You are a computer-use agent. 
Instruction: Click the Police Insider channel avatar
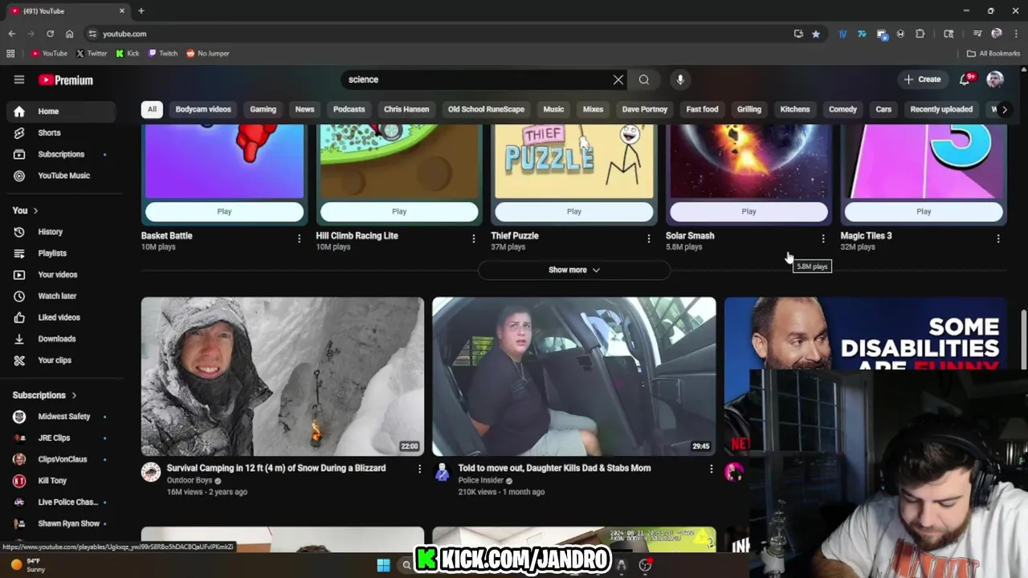click(442, 472)
